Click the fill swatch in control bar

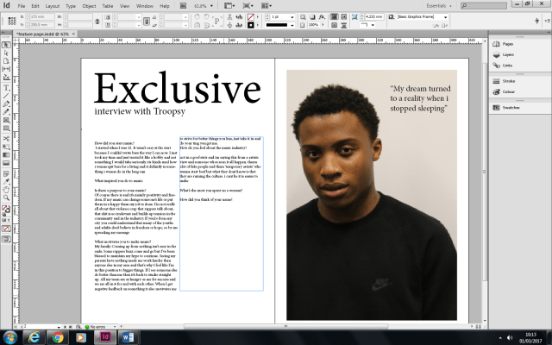[x=251, y=16]
